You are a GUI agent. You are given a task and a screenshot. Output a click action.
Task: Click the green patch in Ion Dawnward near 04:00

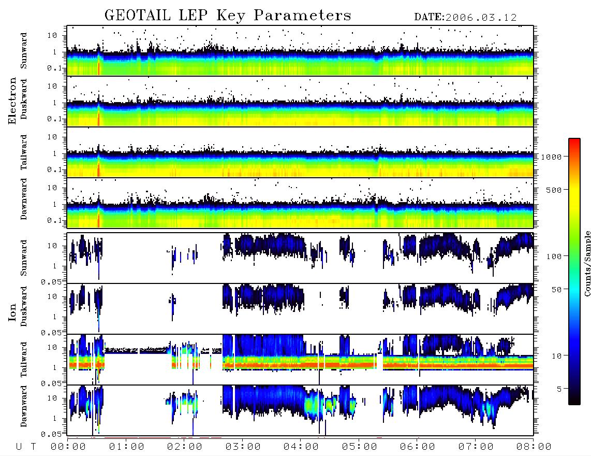tap(312, 405)
